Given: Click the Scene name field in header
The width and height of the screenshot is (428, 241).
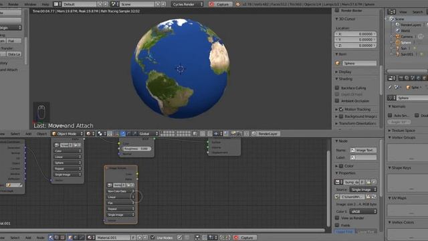Looking at the screenshot, I should pyautogui.click(x=137, y=5).
